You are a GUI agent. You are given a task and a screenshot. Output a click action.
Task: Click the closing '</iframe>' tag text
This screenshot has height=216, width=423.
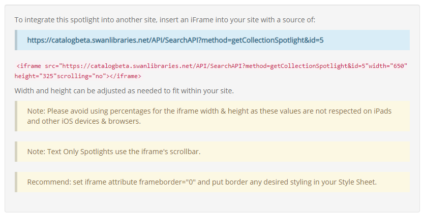[x=126, y=76]
